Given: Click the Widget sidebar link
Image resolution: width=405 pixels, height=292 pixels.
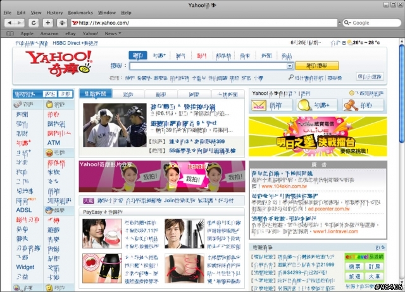Looking at the screenshot, I should (25, 267).
